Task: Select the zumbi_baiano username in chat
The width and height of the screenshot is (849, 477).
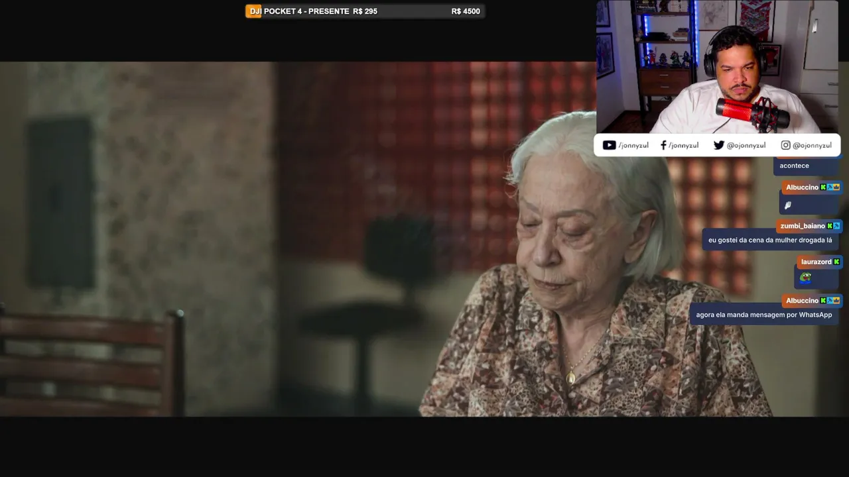Action: pyautogui.click(x=803, y=226)
